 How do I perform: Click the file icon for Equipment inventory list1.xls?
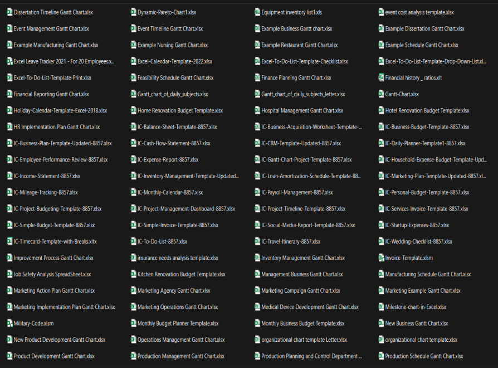(x=257, y=12)
